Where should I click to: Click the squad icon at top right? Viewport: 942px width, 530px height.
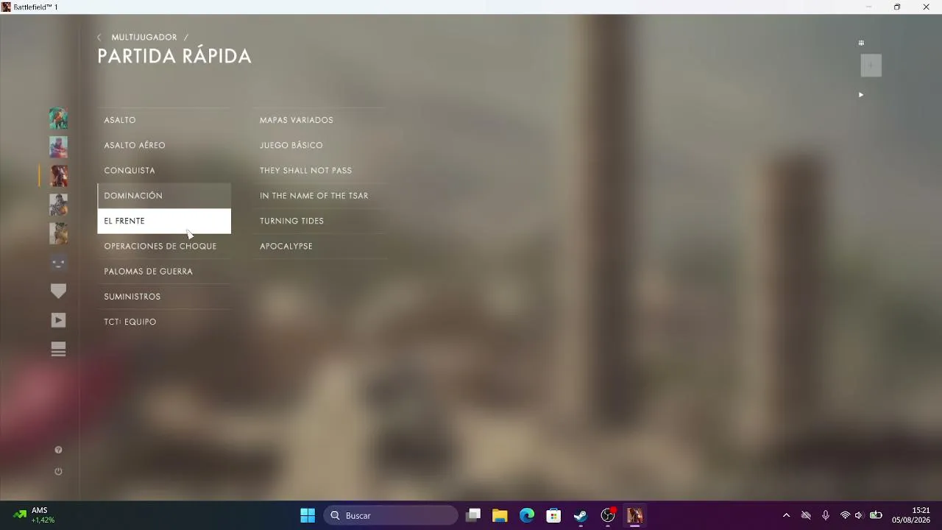tap(861, 43)
